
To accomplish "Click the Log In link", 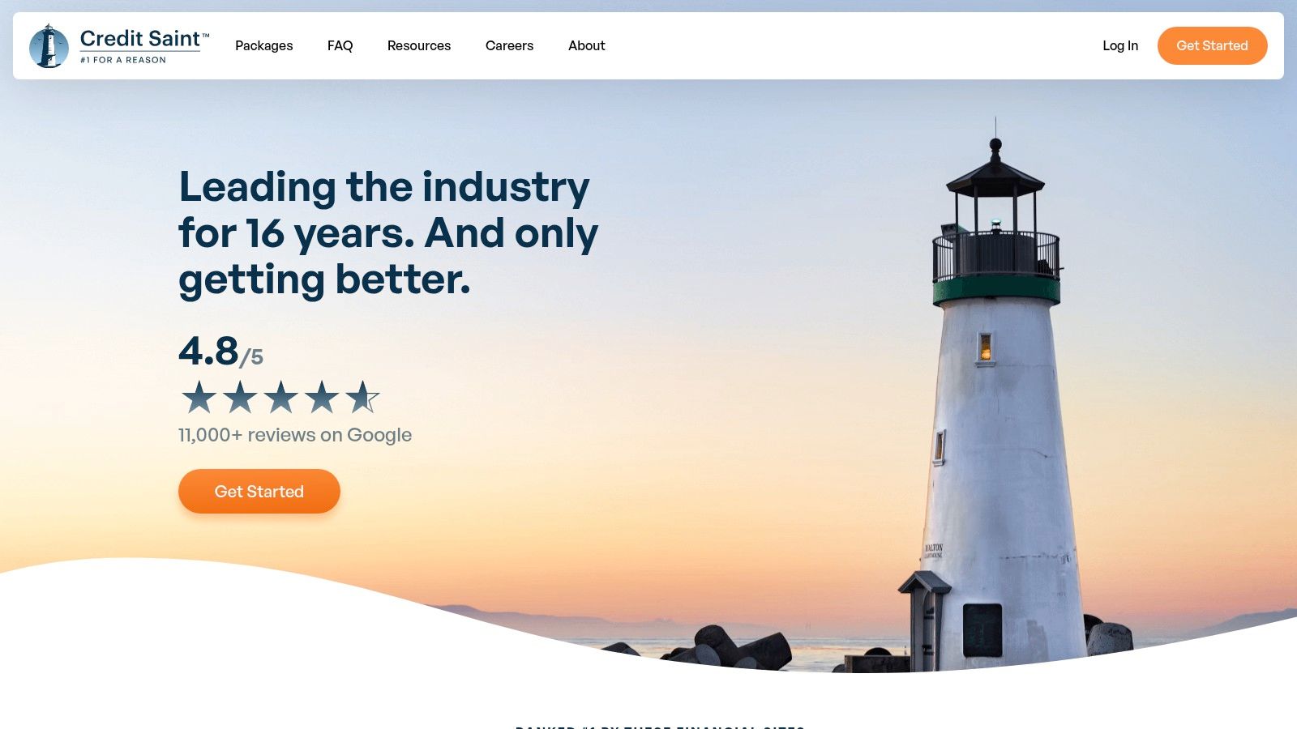I will click(x=1120, y=45).
